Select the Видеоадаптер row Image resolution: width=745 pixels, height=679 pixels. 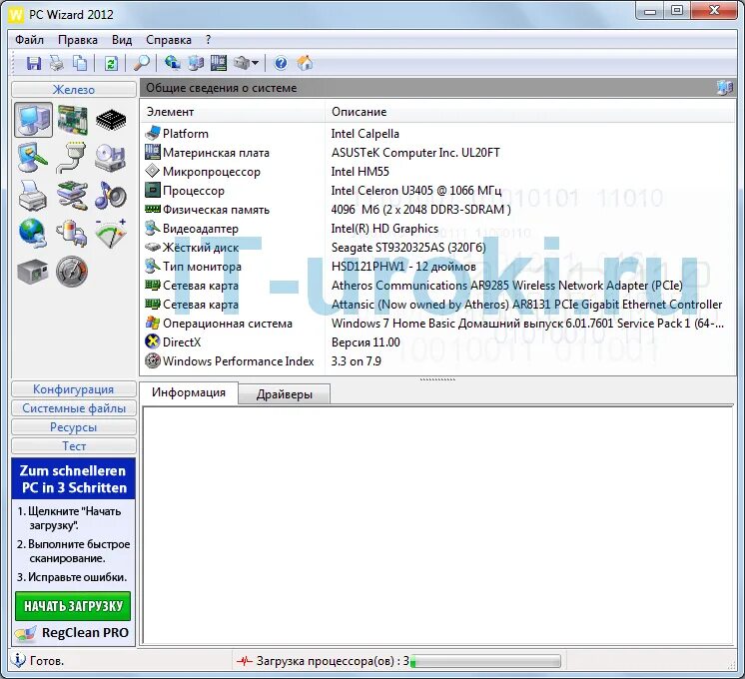coord(437,229)
